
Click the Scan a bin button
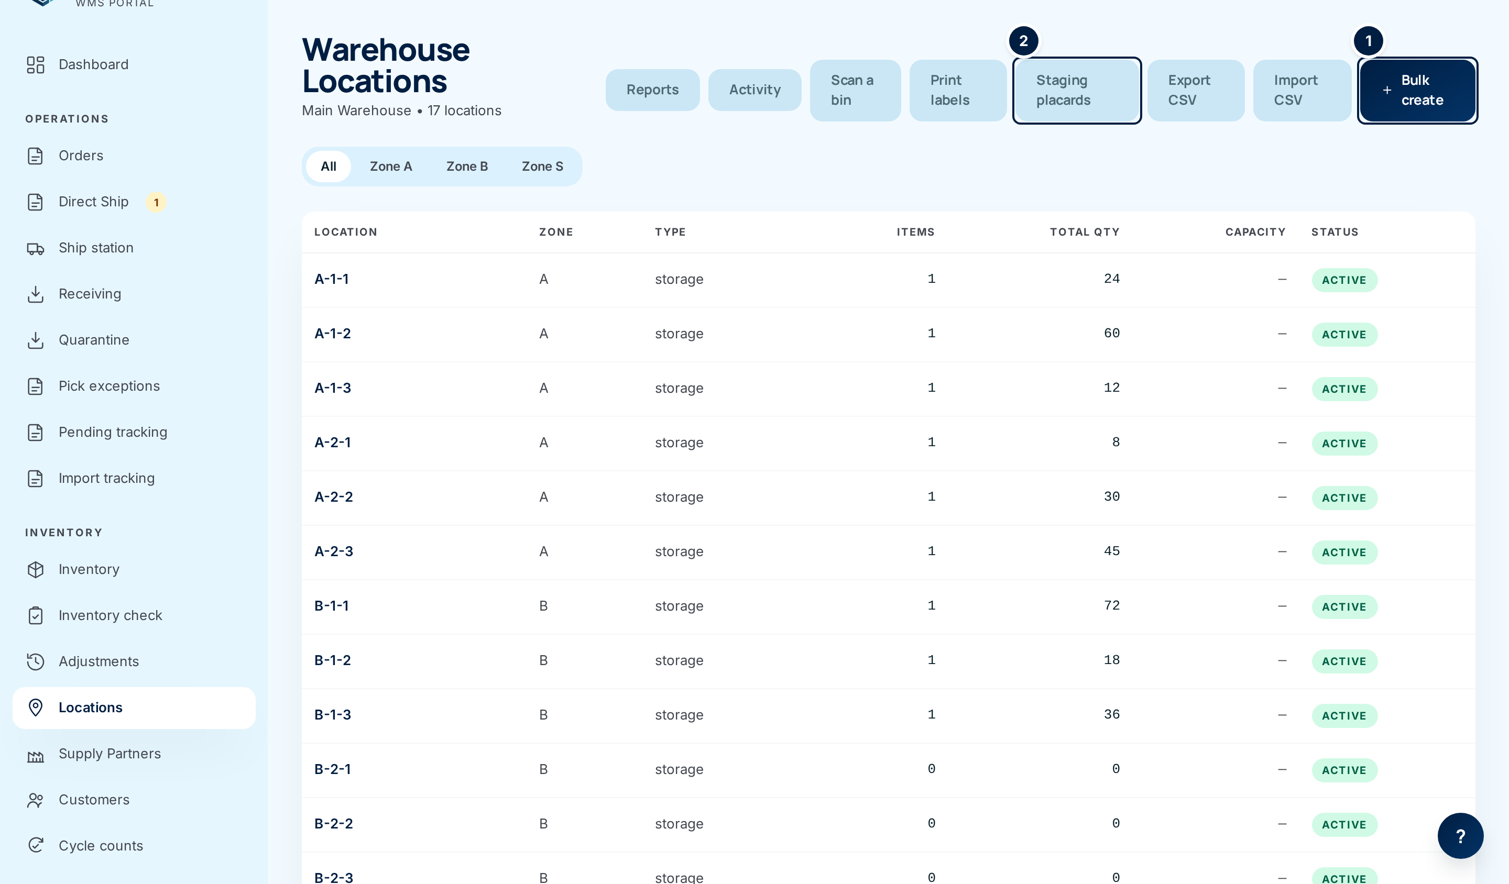point(855,91)
